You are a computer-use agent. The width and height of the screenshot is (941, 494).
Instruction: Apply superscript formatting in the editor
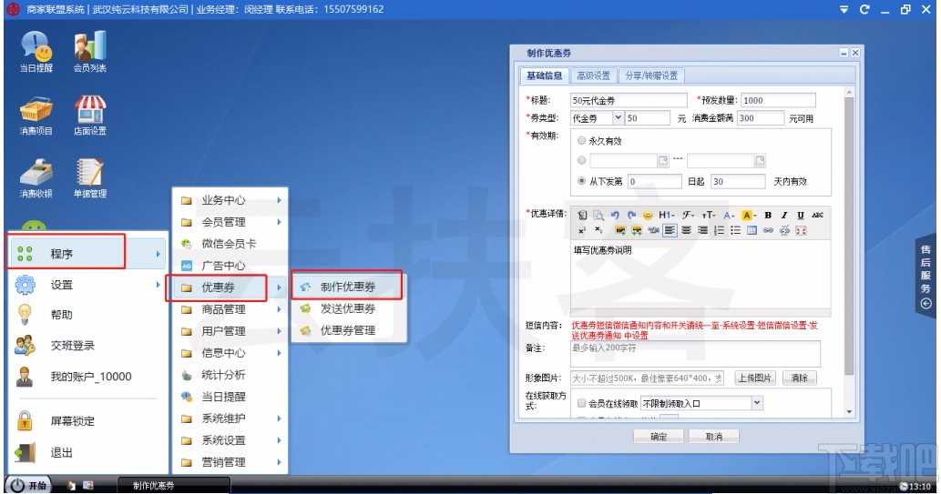coord(582,230)
